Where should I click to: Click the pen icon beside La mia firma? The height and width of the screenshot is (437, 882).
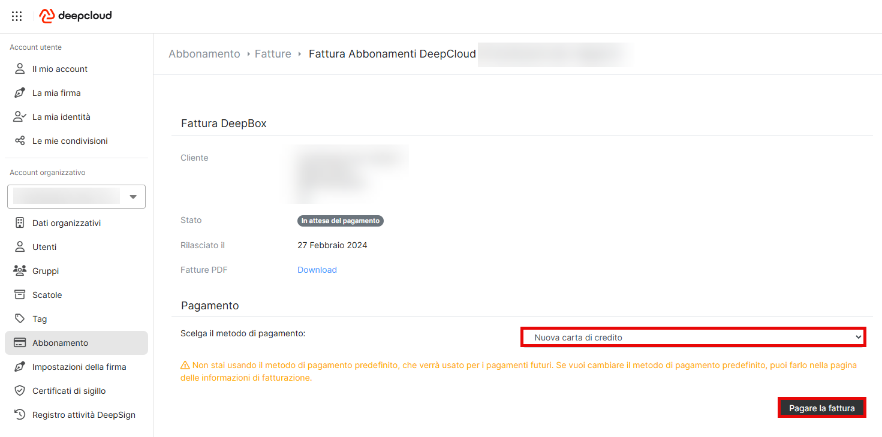(20, 93)
